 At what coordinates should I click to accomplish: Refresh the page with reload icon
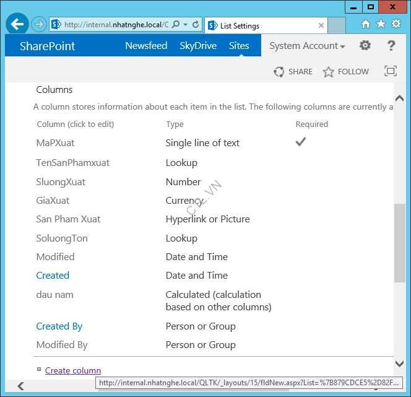point(196,24)
